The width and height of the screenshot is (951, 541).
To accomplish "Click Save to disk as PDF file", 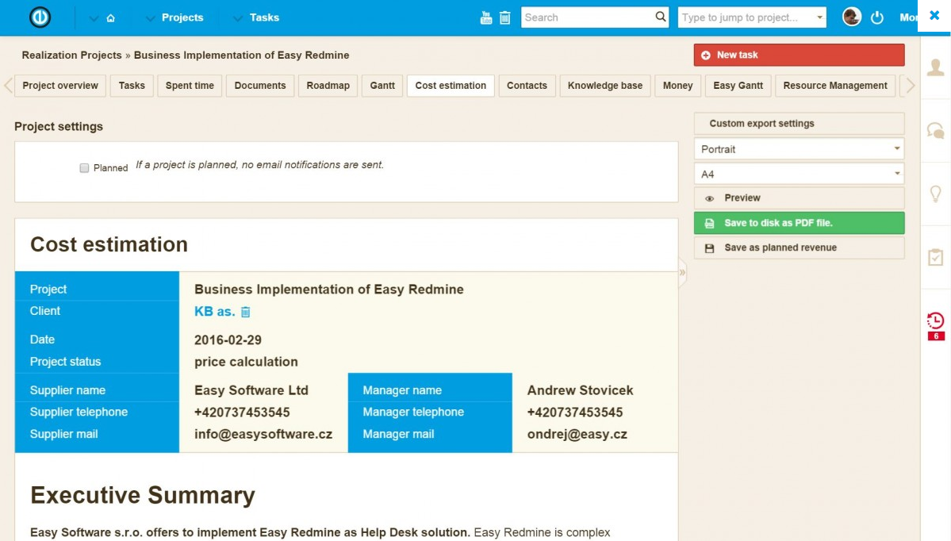I will point(799,223).
